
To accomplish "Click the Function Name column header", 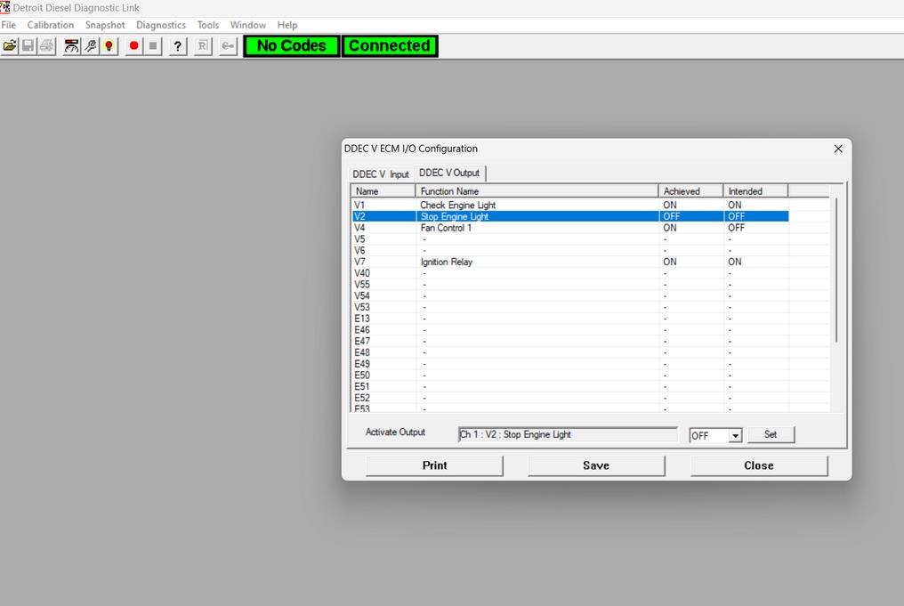I will point(537,191).
